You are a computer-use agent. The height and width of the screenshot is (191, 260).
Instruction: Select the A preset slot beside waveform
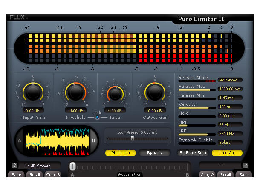[x=20, y=140]
